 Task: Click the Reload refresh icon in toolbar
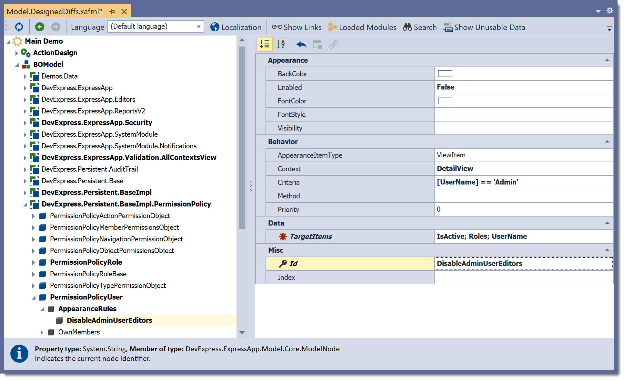19,27
